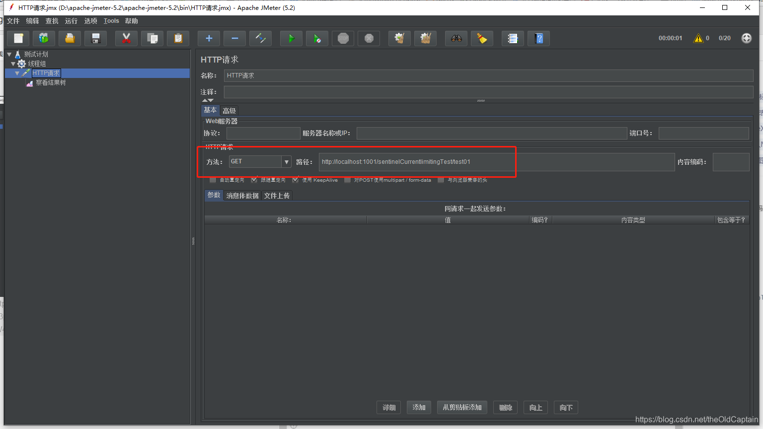
Task: Click the 从剪贴板添加 button
Action: tap(462, 408)
